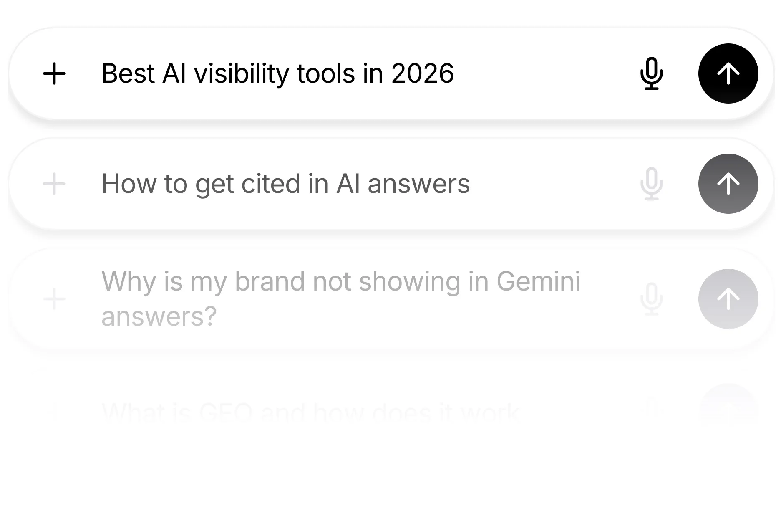This screenshot has width=781, height=521.
Task: Click the plus icon next to "How to get cited in AI answers"
Action: pos(54,184)
